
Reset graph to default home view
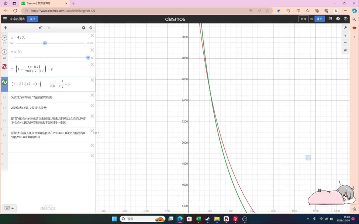[345, 50]
